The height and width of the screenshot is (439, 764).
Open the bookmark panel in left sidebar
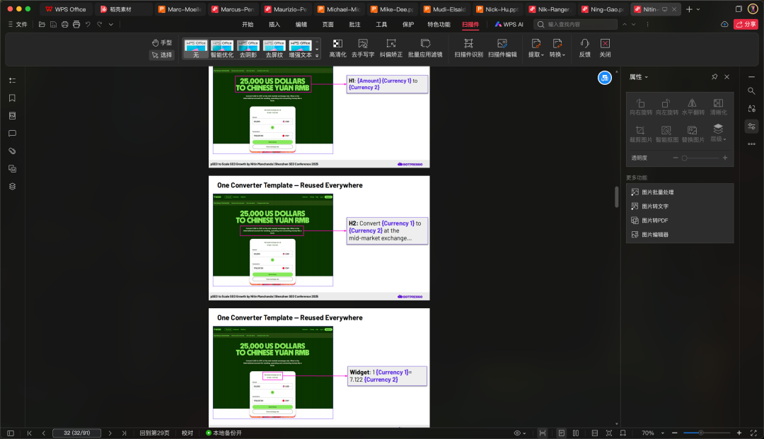point(12,98)
